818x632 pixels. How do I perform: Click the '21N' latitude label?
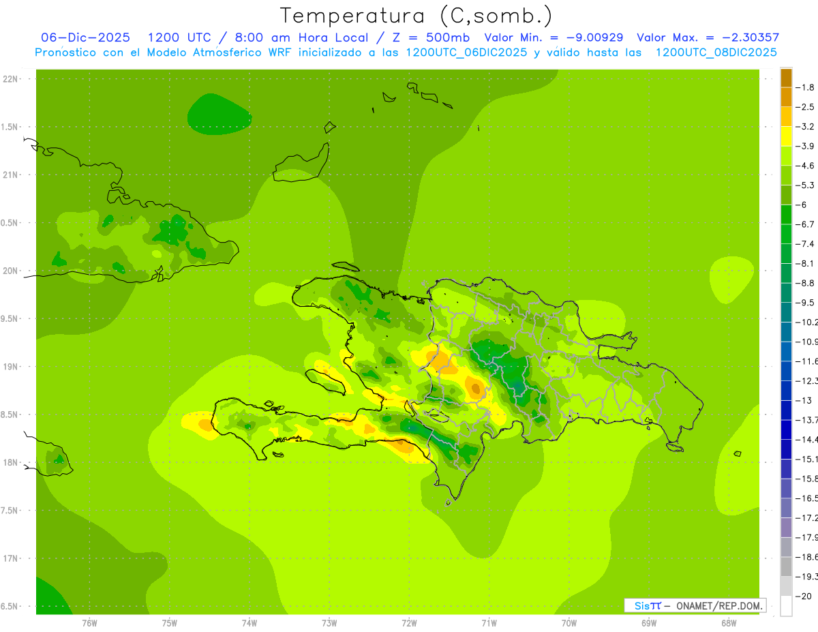tap(12, 175)
